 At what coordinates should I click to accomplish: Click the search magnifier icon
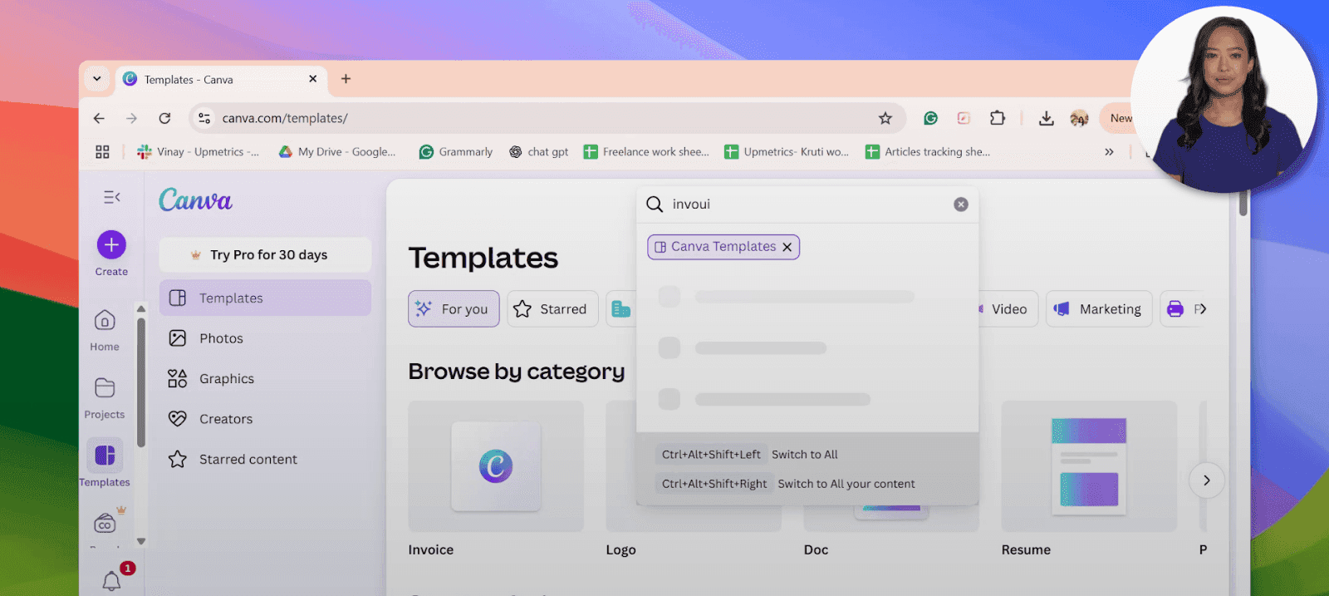pos(655,204)
